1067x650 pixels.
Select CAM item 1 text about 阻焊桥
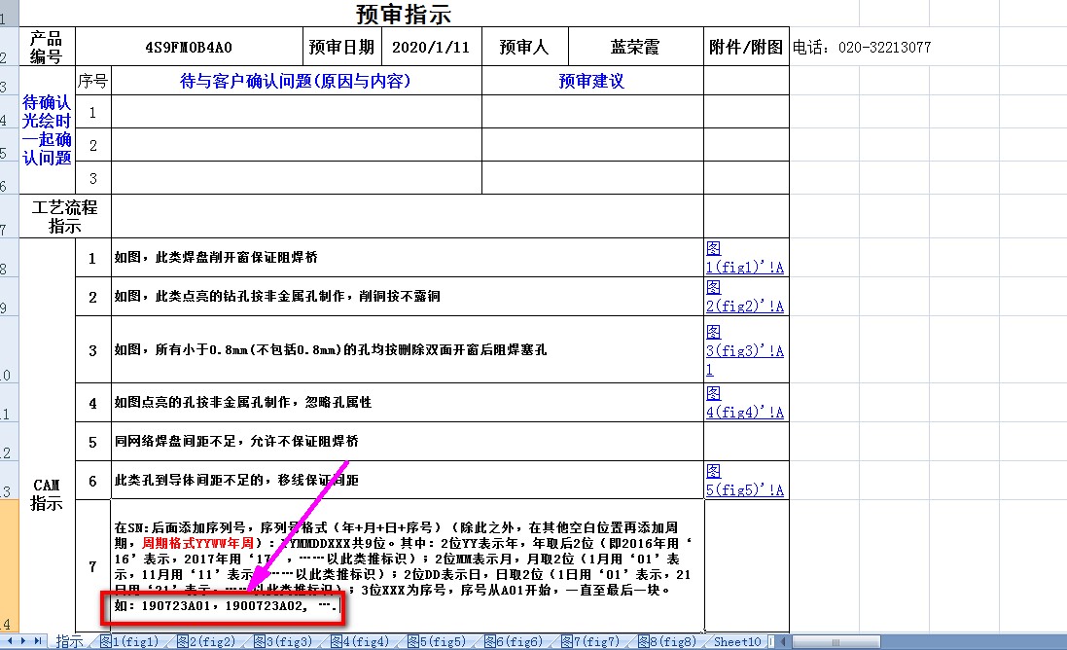(407, 258)
